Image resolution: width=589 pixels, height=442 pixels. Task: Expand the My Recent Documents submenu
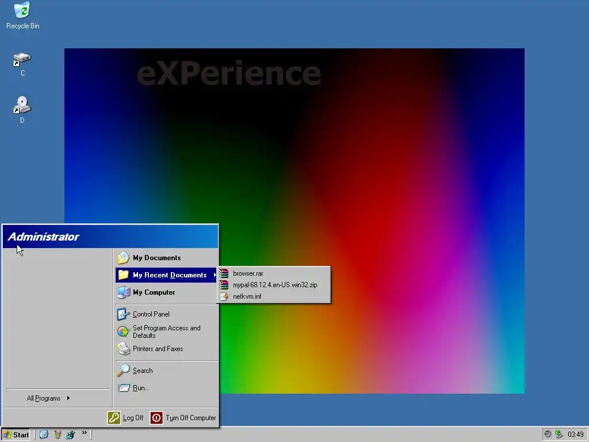click(x=167, y=275)
